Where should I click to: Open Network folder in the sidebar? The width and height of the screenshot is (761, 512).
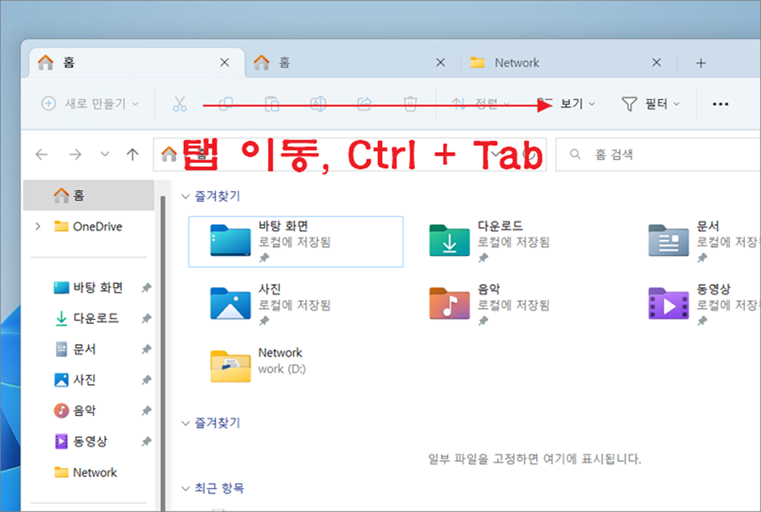[85, 472]
